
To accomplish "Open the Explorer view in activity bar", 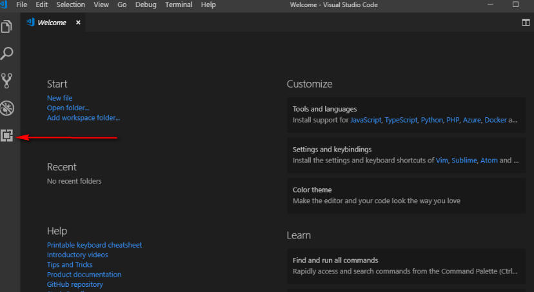I will click(7, 27).
